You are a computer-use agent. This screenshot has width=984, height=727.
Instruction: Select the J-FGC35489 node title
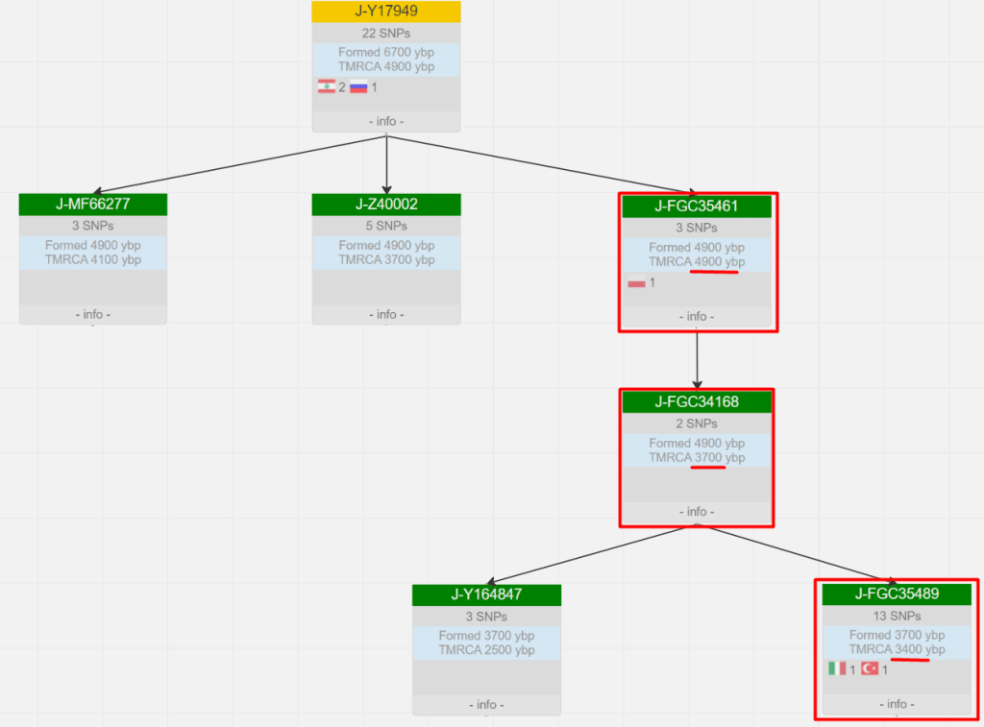(x=897, y=594)
